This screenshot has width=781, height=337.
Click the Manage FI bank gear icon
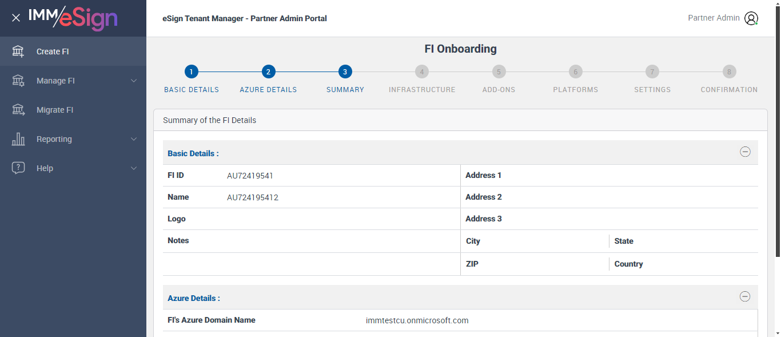pyautogui.click(x=18, y=81)
